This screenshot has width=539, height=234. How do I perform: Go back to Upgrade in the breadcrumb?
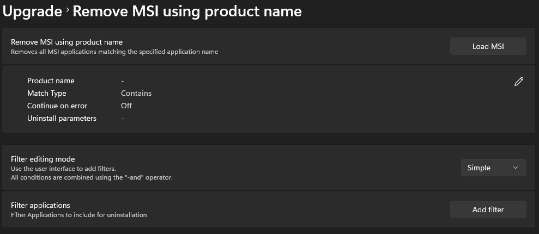32,11
